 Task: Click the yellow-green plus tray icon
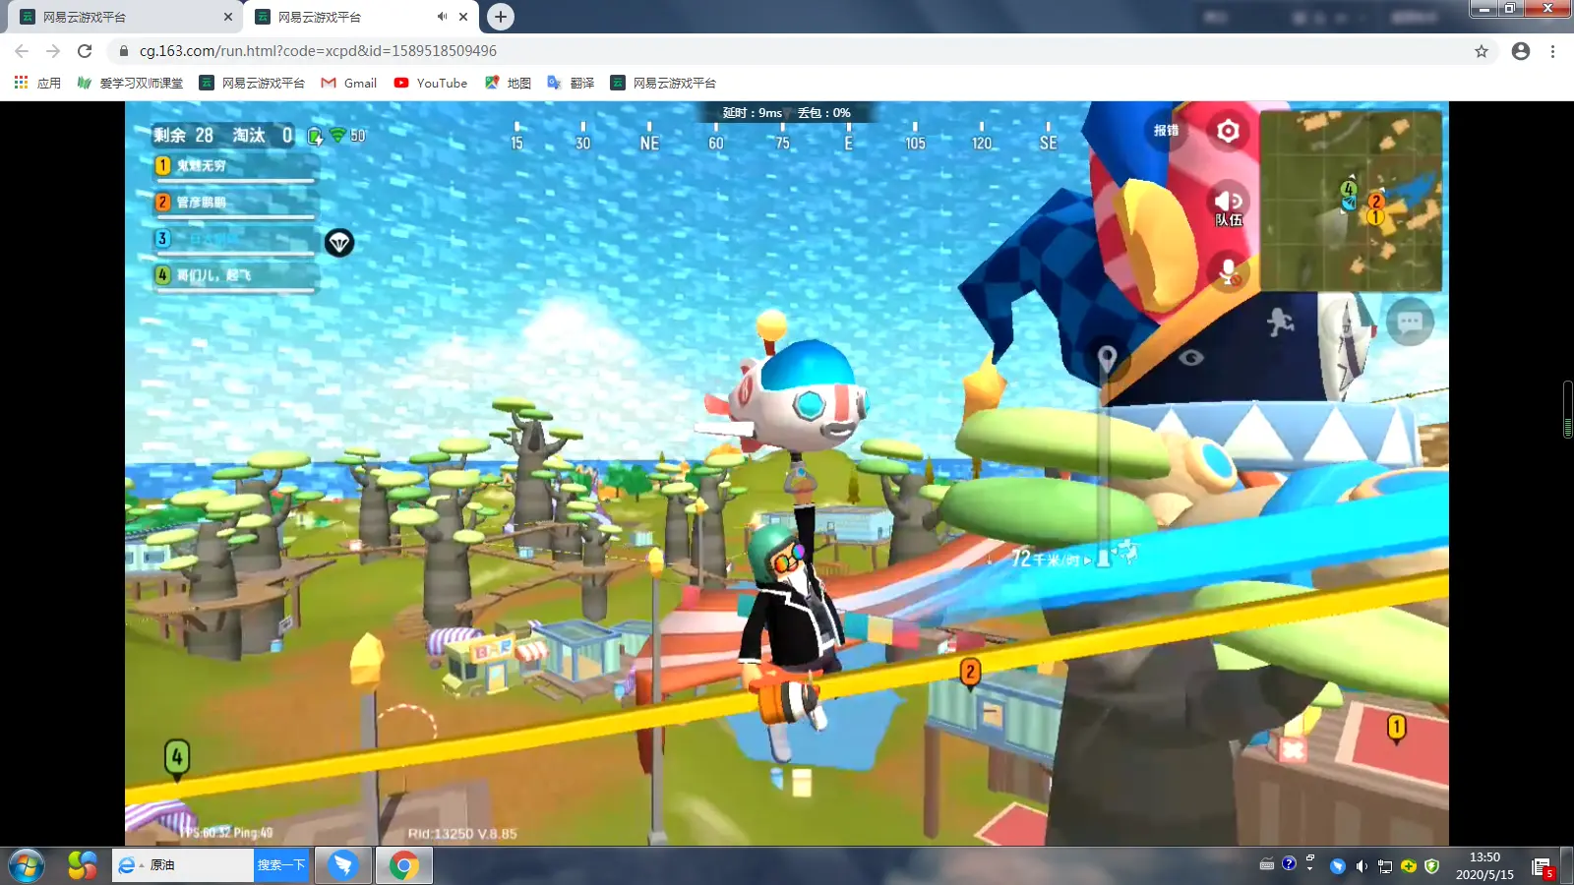click(1409, 866)
